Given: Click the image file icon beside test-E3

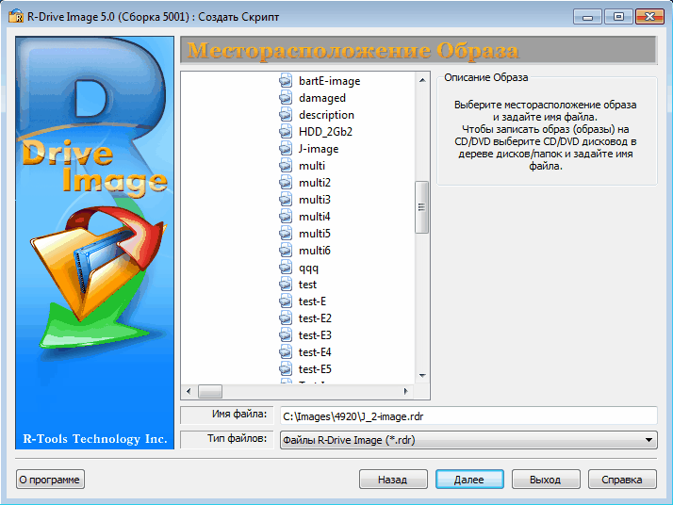Looking at the screenshot, I should [286, 335].
